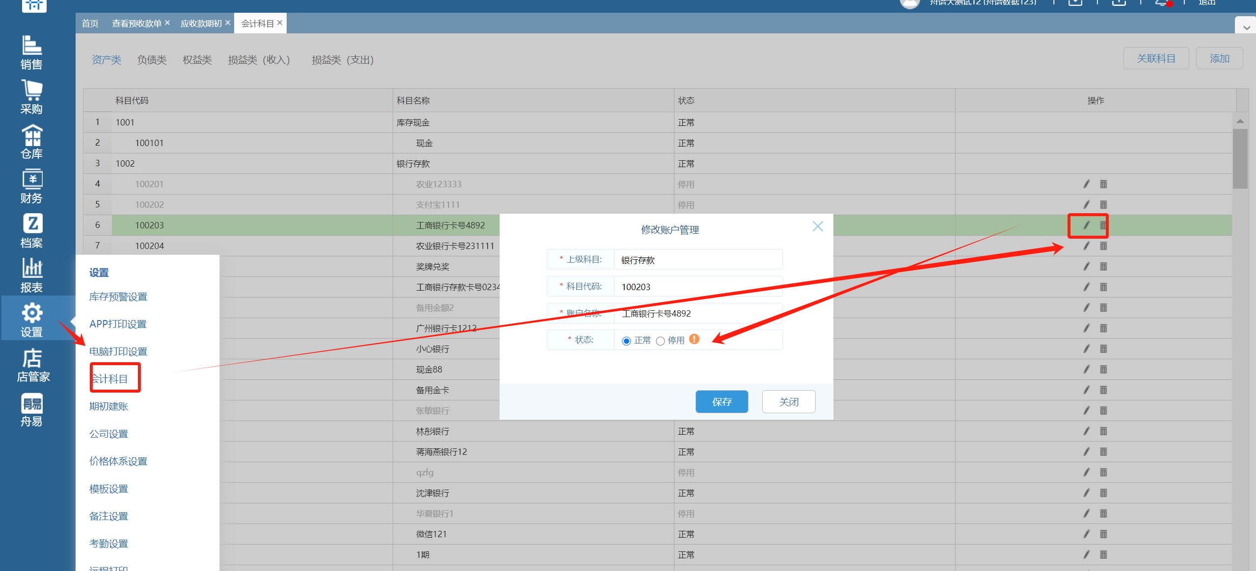1256x571 pixels.
Task: Expand the tab list chevron at top right
Action: click(x=1246, y=27)
